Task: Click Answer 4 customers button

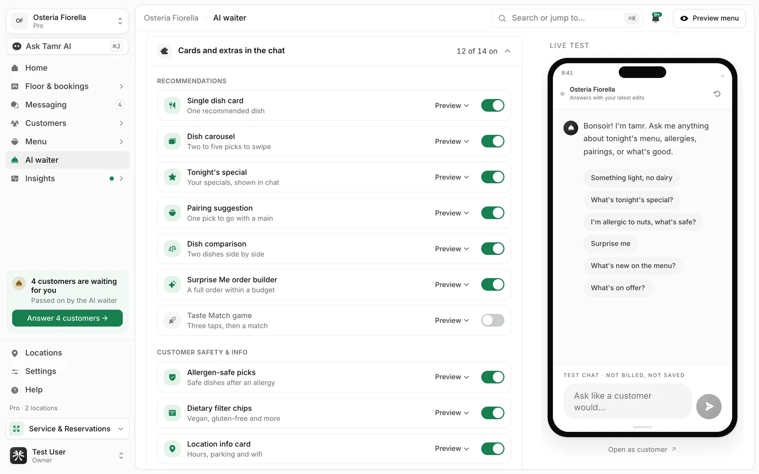Action: pyautogui.click(x=67, y=318)
